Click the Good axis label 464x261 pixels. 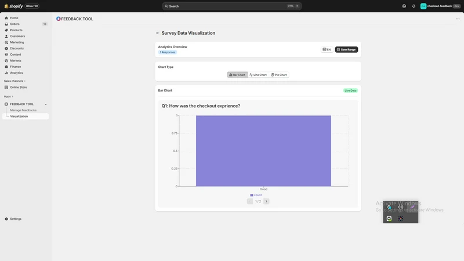(263, 189)
